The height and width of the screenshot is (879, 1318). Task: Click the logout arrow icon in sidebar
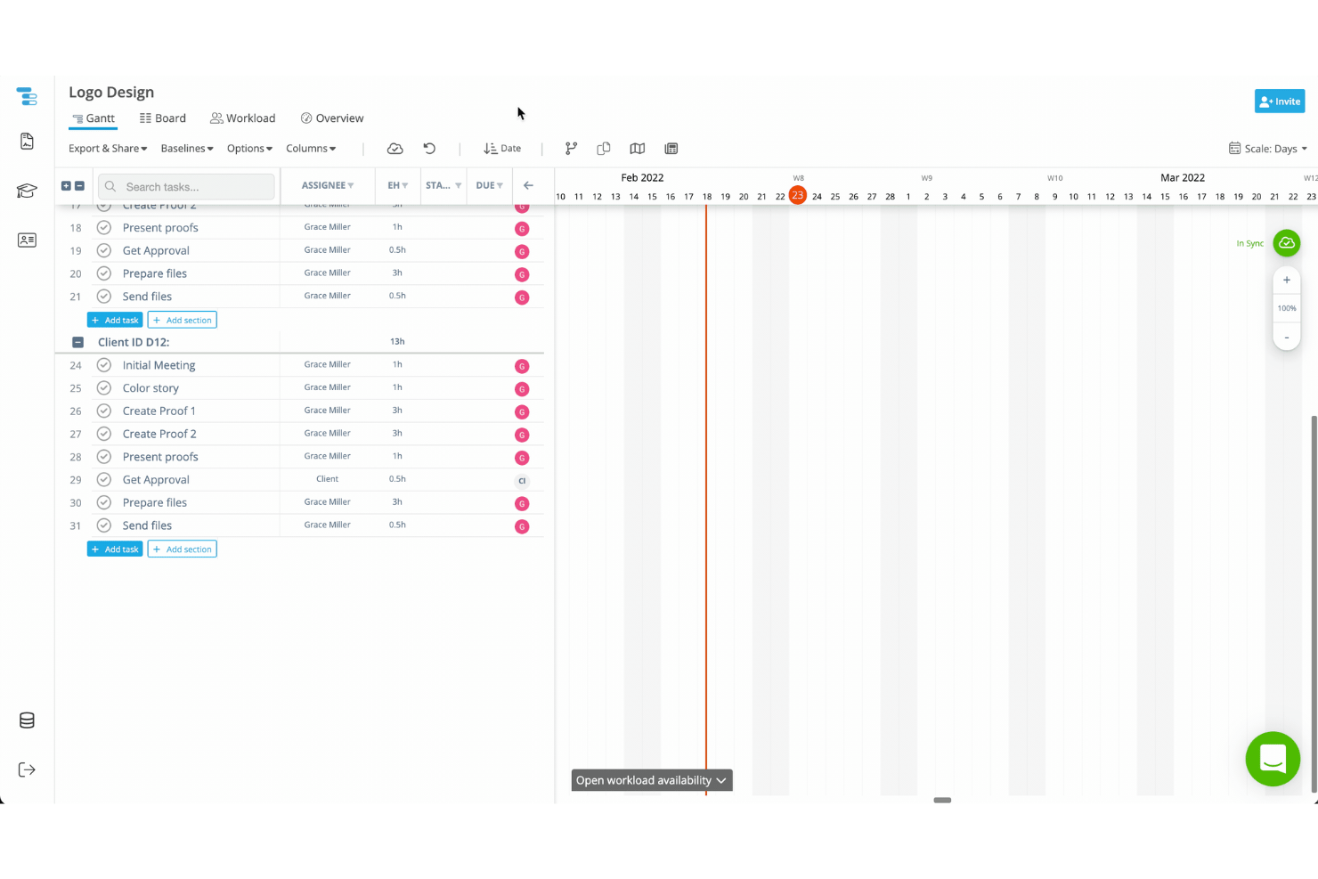tap(27, 769)
